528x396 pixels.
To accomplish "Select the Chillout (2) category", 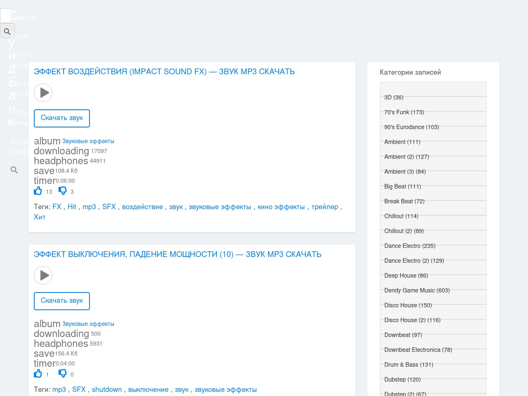I will [404, 231].
